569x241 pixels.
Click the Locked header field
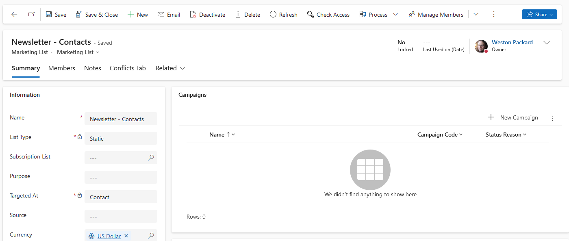[405, 46]
